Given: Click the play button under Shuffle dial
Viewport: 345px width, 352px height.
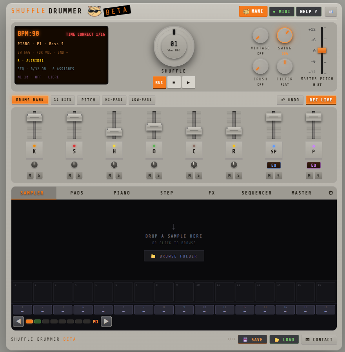Looking at the screenshot, I should (189, 82).
